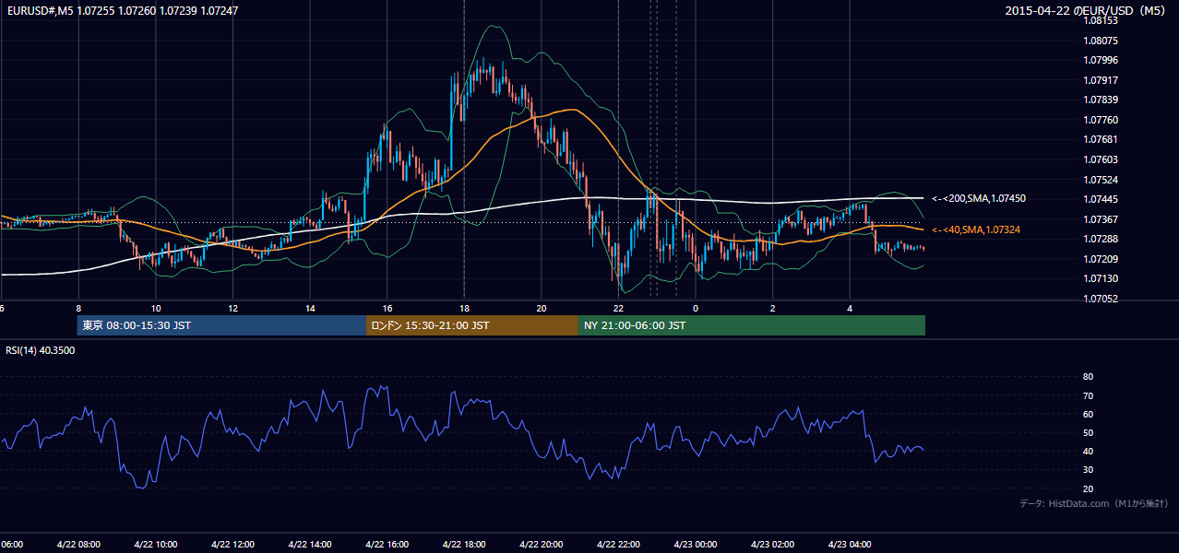The width and height of the screenshot is (1179, 553).
Task: Click bottom time label 4/22 20:00
Action: coord(542,545)
